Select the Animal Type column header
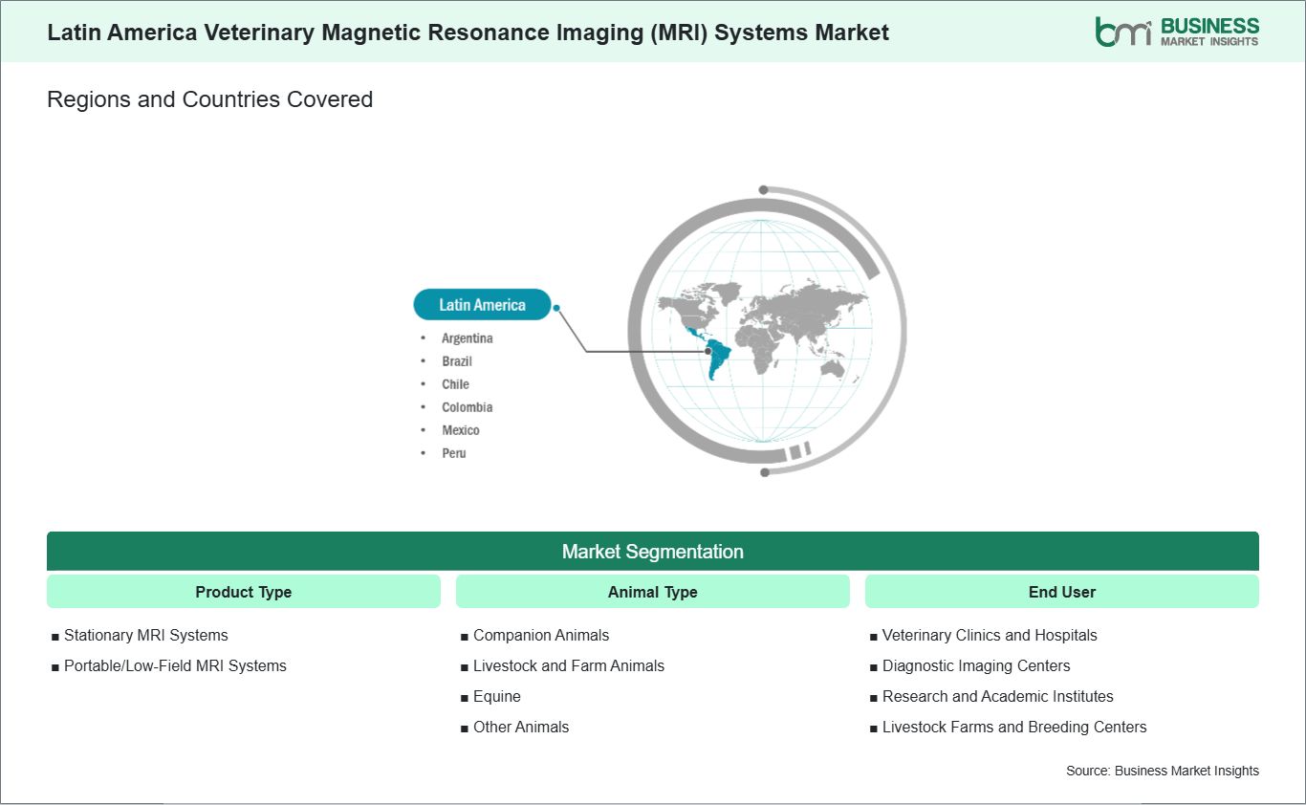The height and width of the screenshot is (805, 1306). click(653, 592)
